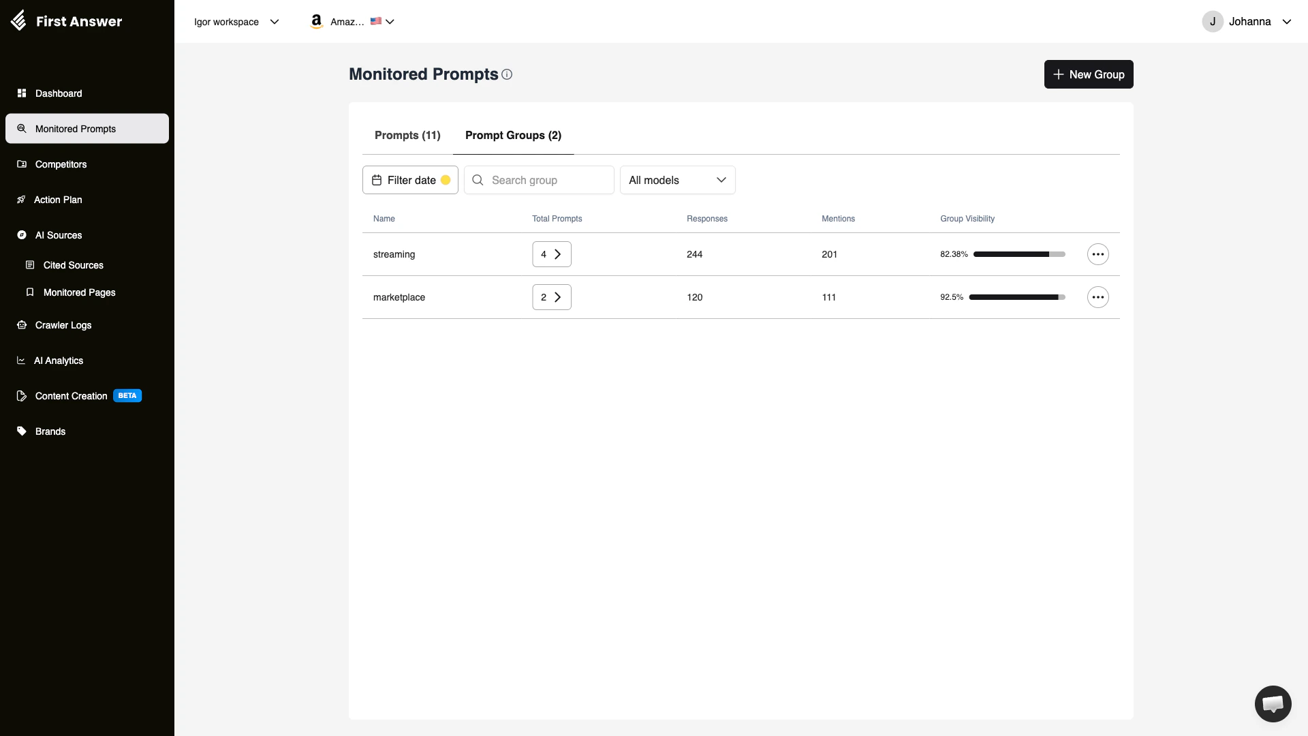
Task: Open the All models dropdown
Action: click(x=677, y=180)
